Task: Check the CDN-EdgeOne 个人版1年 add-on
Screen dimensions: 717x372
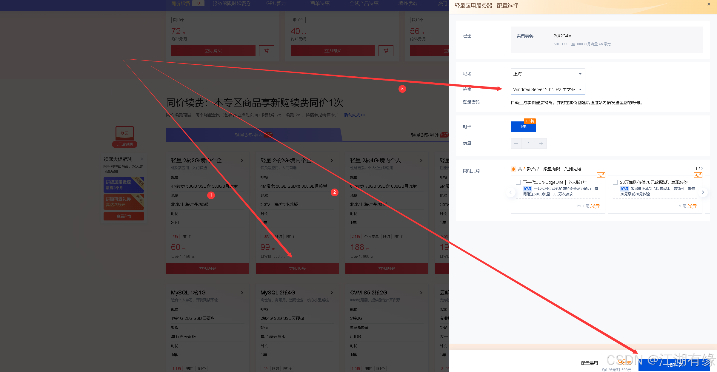Action: click(518, 182)
